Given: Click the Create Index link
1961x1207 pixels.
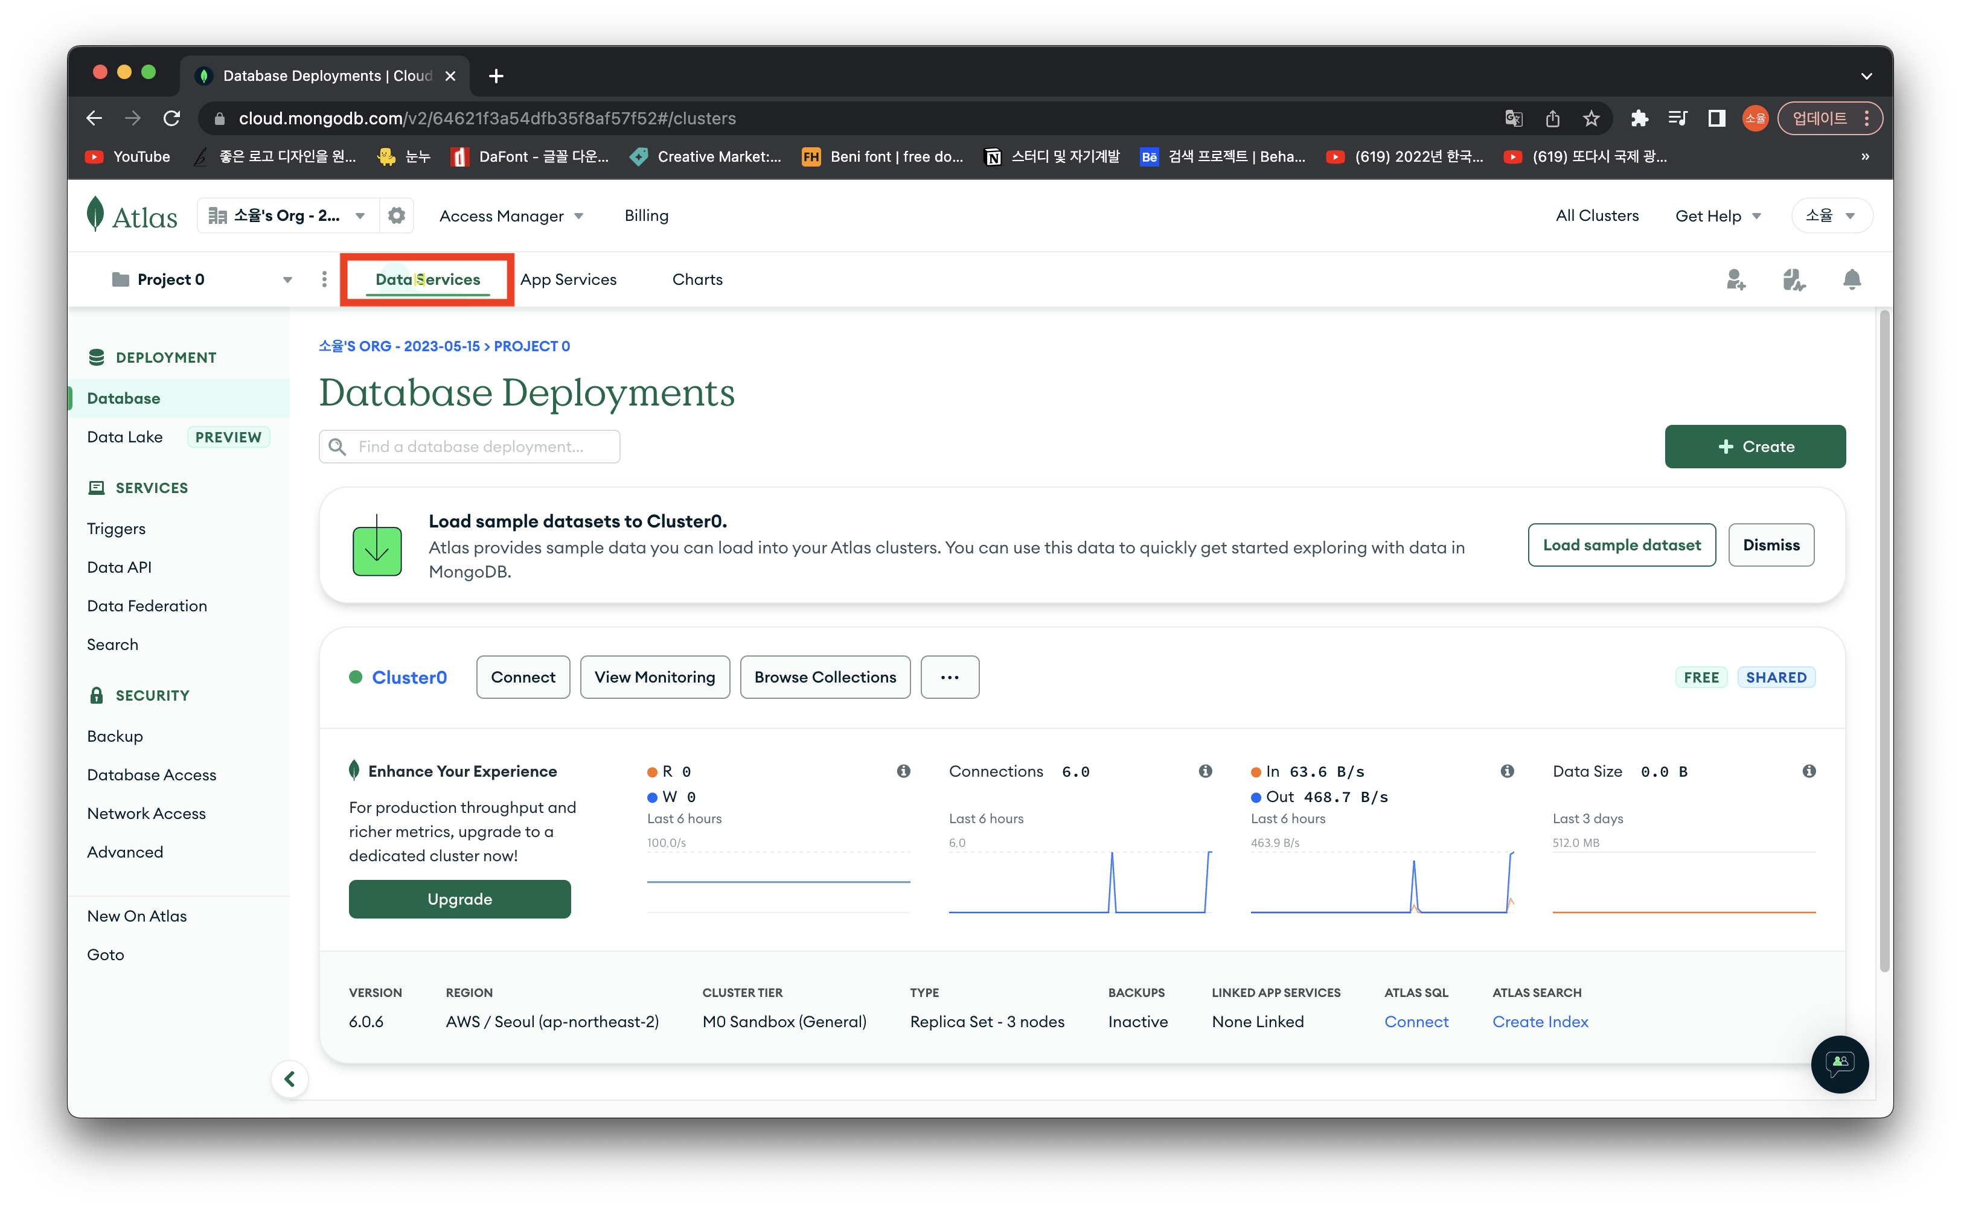Looking at the screenshot, I should click(x=1540, y=1022).
